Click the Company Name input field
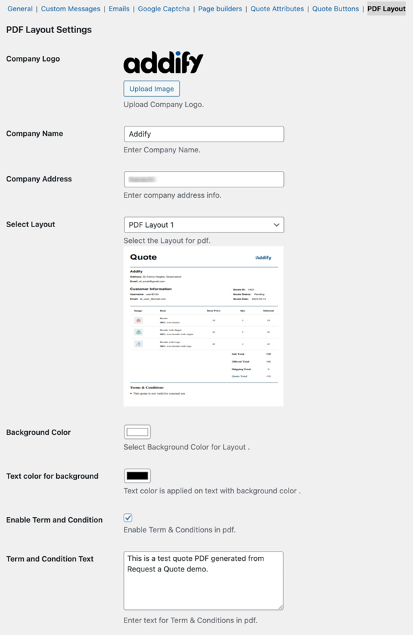 pos(203,134)
